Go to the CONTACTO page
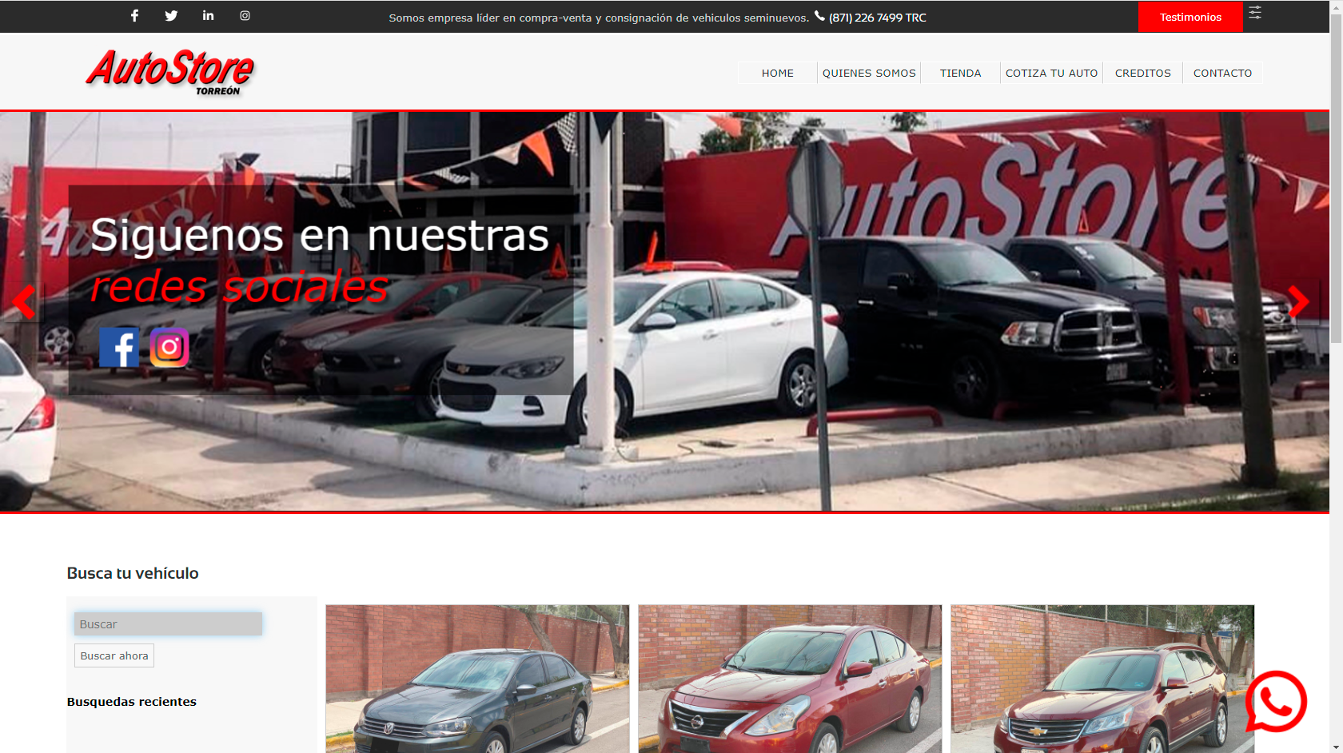 click(1222, 73)
